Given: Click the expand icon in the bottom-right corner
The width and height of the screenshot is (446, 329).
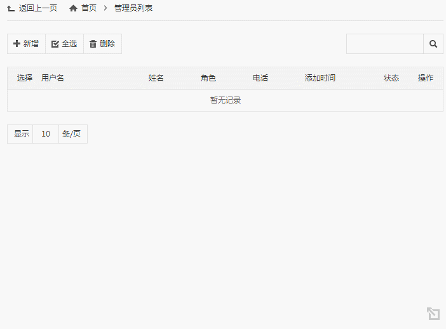Looking at the screenshot, I should tap(433, 314).
